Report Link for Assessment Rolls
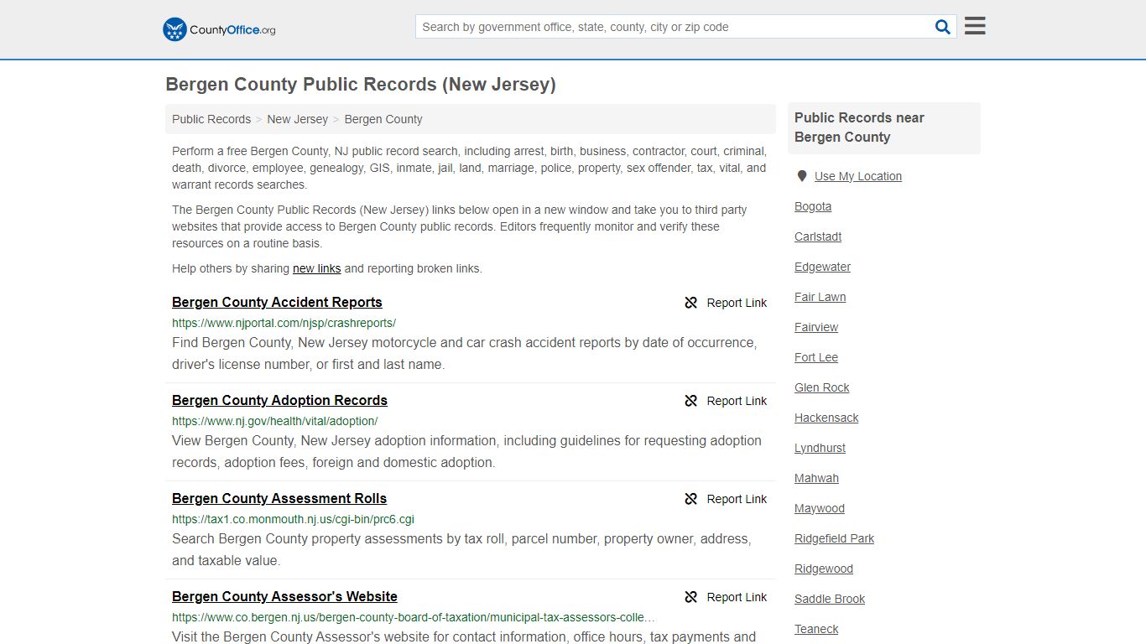This screenshot has width=1146, height=644. point(737,499)
